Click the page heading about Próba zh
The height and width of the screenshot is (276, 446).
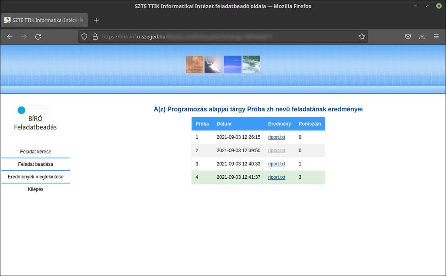258,109
